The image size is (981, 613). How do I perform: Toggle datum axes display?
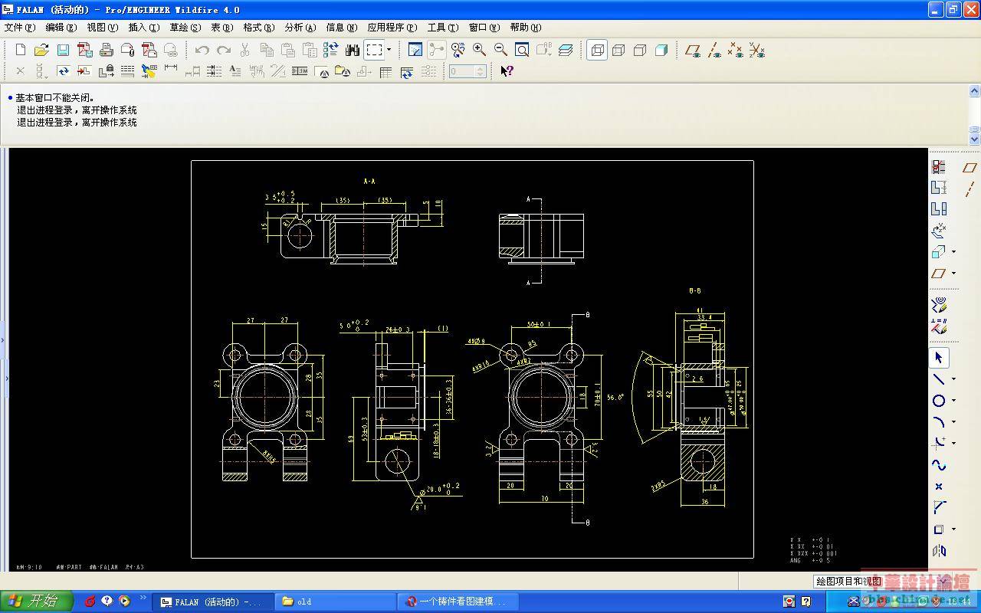(714, 50)
